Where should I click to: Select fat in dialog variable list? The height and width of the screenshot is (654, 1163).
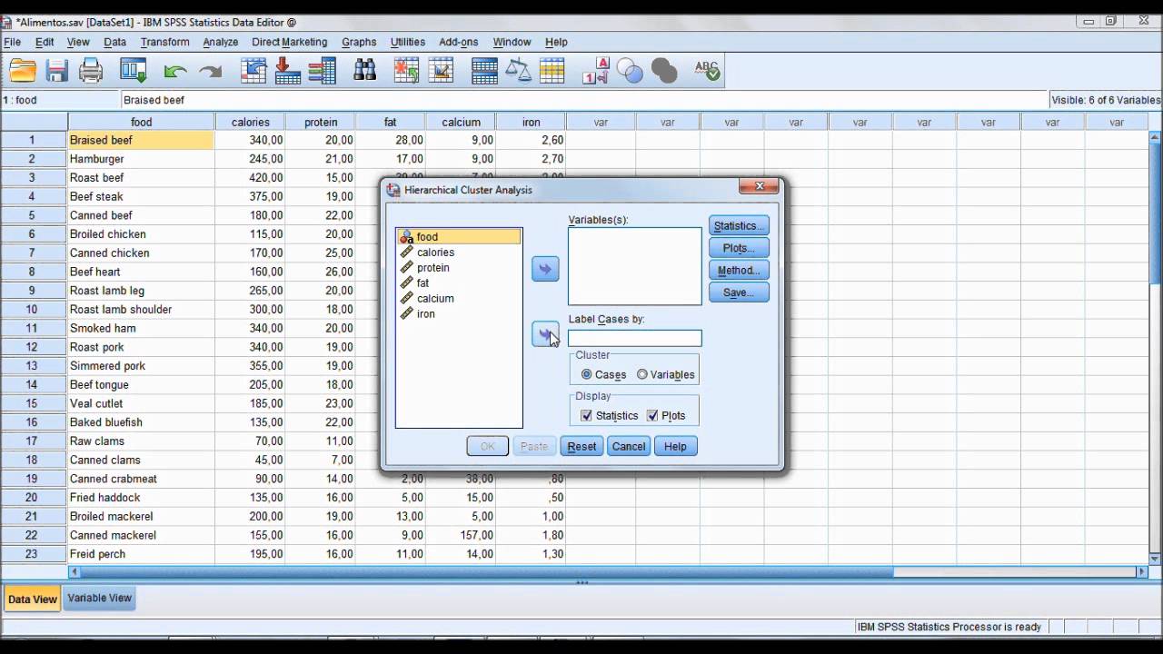pyautogui.click(x=422, y=283)
